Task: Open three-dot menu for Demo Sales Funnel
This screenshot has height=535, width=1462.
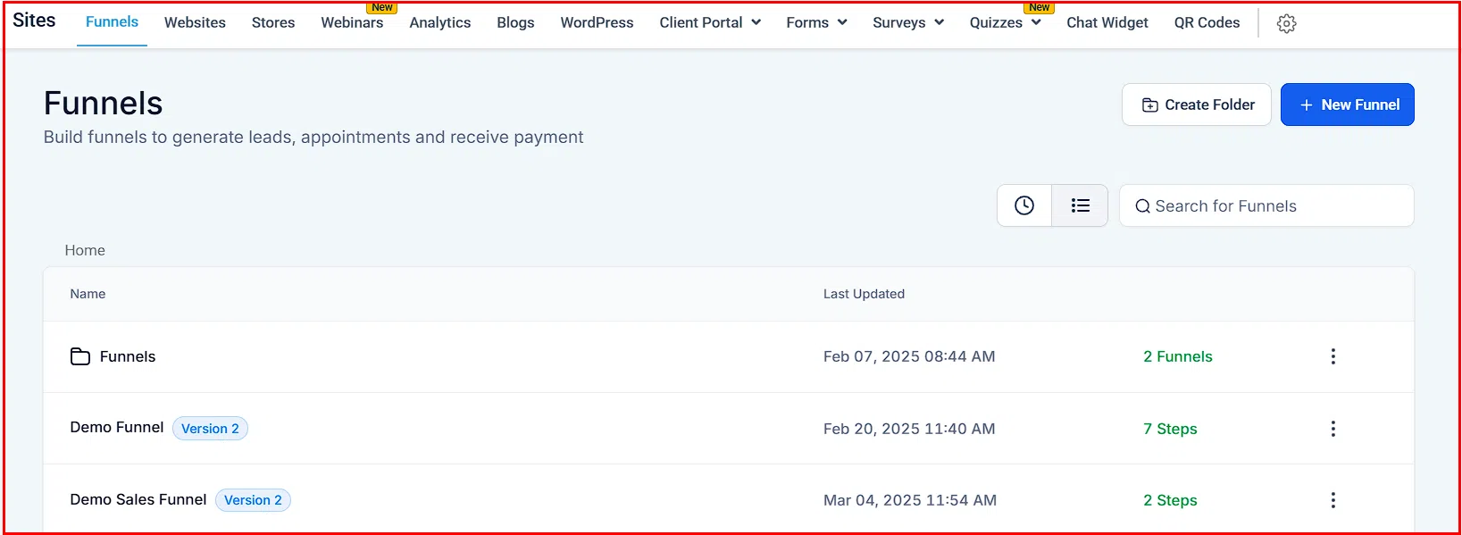Action: coord(1333,500)
